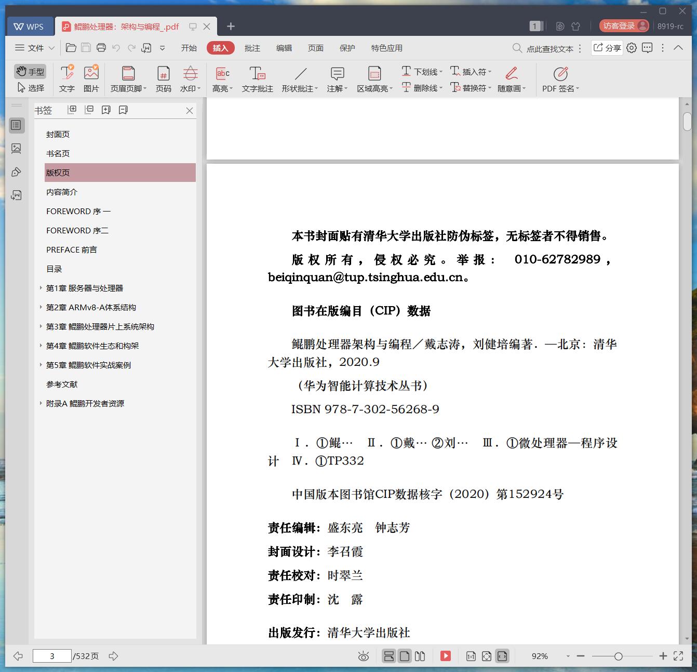Open the zoom percentage dropdown
Viewport: 697px width, 672px height.
point(568,656)
